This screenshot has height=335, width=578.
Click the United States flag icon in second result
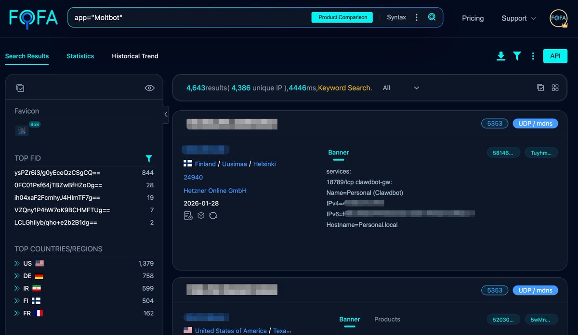click(x=188, y=330)
